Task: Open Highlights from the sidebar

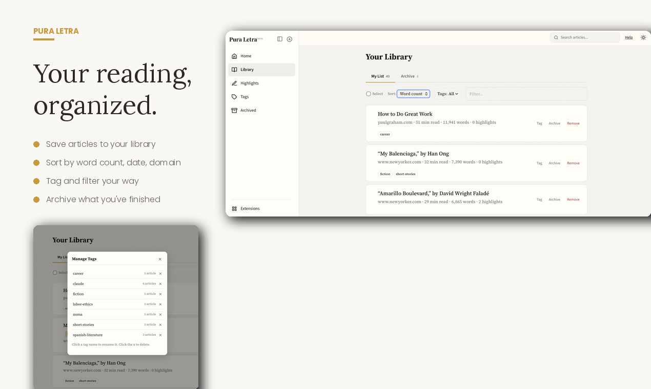Action: pos(250,83)
